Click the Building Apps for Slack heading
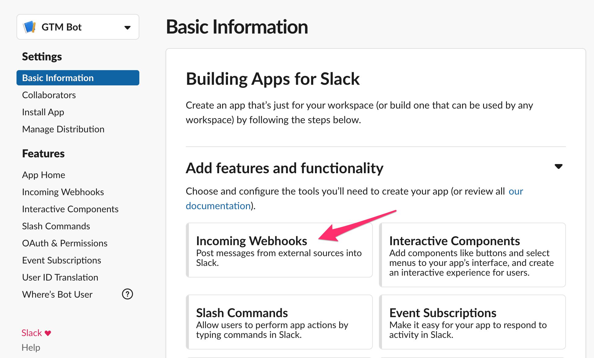Viewport: 594px width, 358px height. coord(273,79)
